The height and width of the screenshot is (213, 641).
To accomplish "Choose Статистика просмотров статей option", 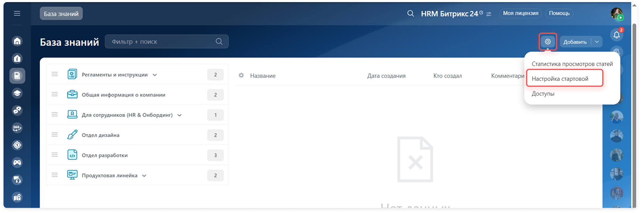I will pyautogui.click(x=572, y=64).
